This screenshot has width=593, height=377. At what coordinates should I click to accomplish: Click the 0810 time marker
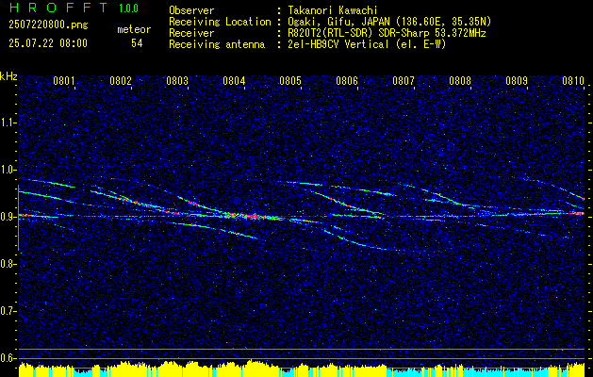tap(573, 81)
